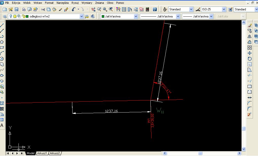The image size is (258, 156).
Task: Undo the last action
Action: (x=74, y=9)
